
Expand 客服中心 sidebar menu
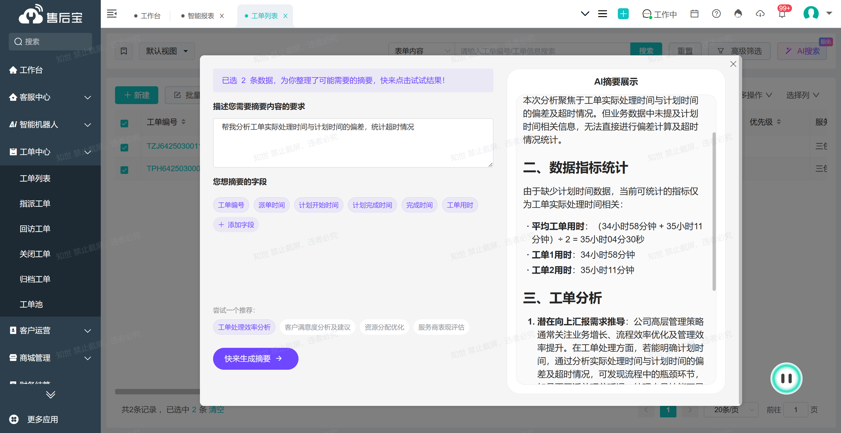(x=50, y=97)
